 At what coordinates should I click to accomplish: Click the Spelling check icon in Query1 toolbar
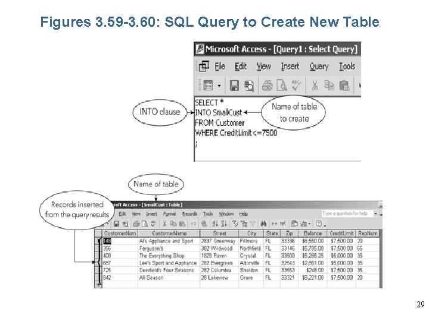coord(297,86)
